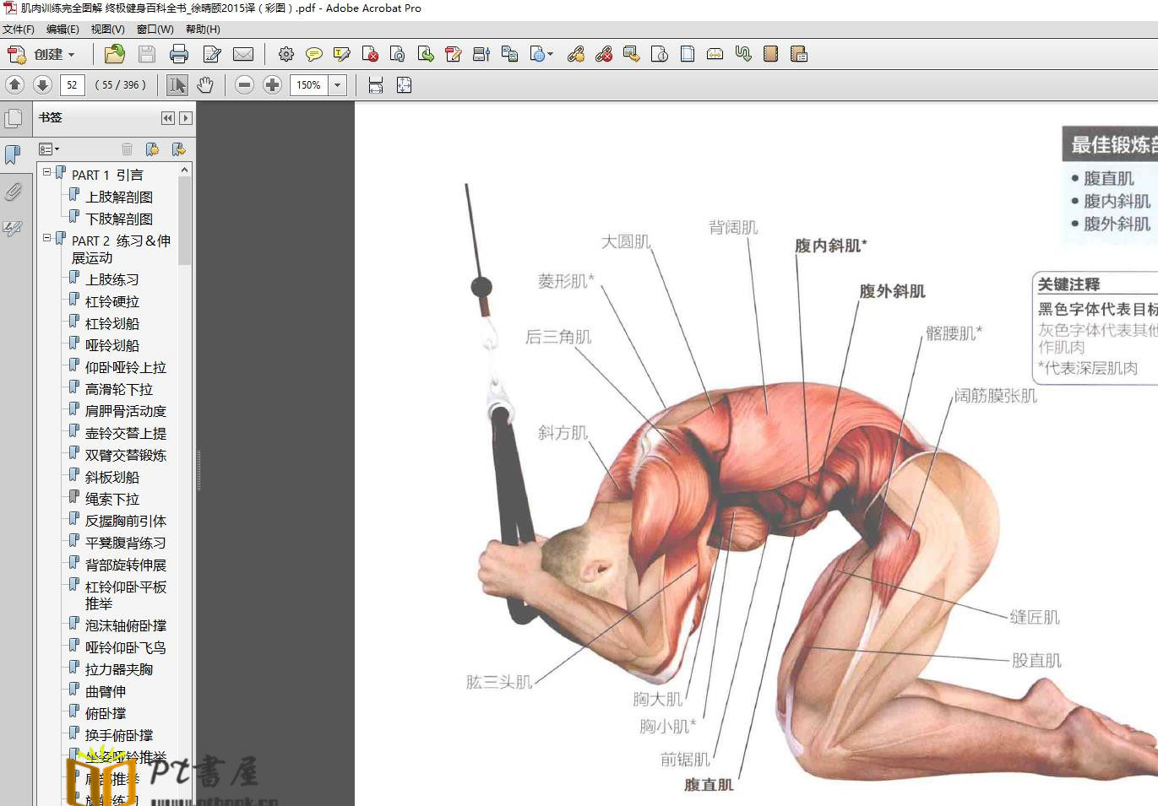Viewport: 1158px width, 806px height.
Task: Click the remove link icon with red X
Action: click(x=604, y=55)
